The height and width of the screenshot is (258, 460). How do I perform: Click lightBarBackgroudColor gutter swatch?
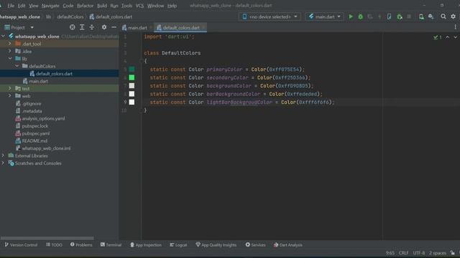pos(132,102)
